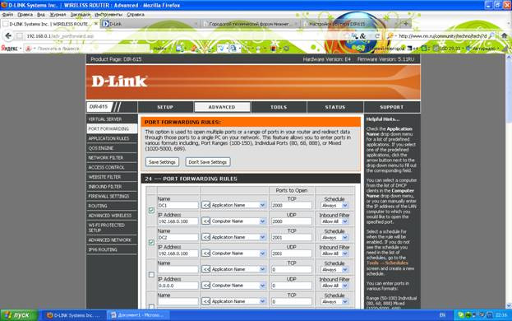Click the << button beside DC2 Application Name
512x321 pixels.
click(205, 237)
